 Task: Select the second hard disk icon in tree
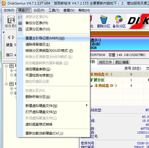[x=11, y=84]
